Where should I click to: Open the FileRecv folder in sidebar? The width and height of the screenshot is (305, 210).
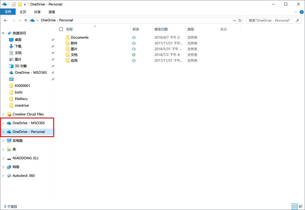tap(21, 99)
